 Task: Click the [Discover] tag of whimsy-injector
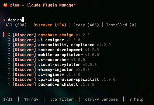(x=24, y=70)
